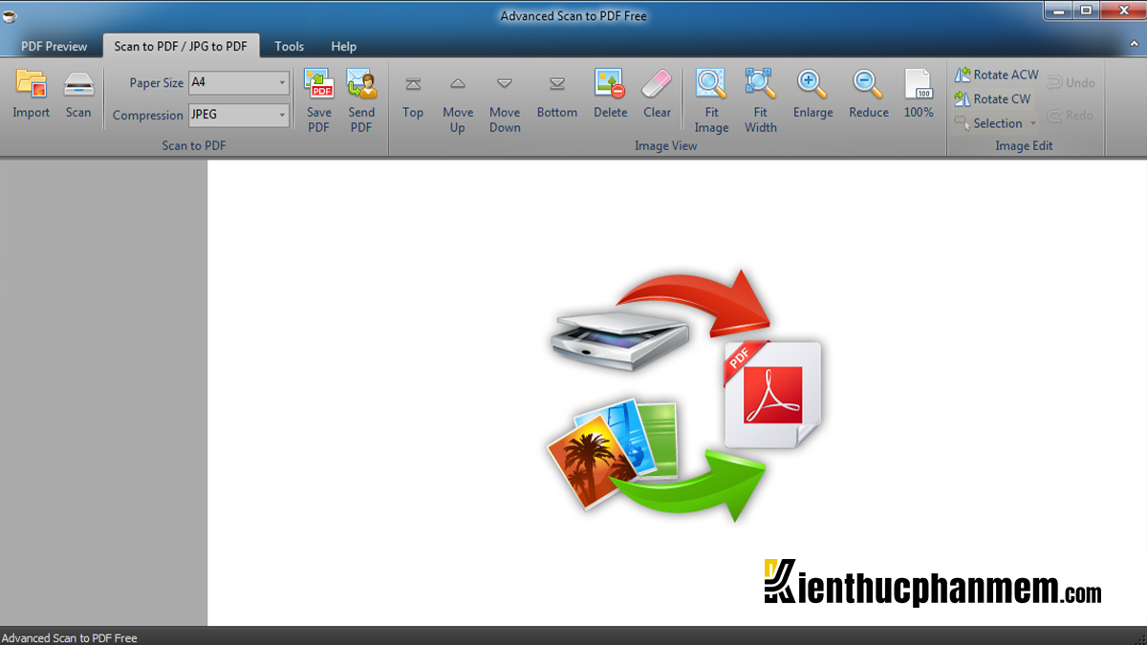Click the Scan to PDF group label
Image resolution: width=1147 pixels, height=645 pixels.
tap(194, 146)
